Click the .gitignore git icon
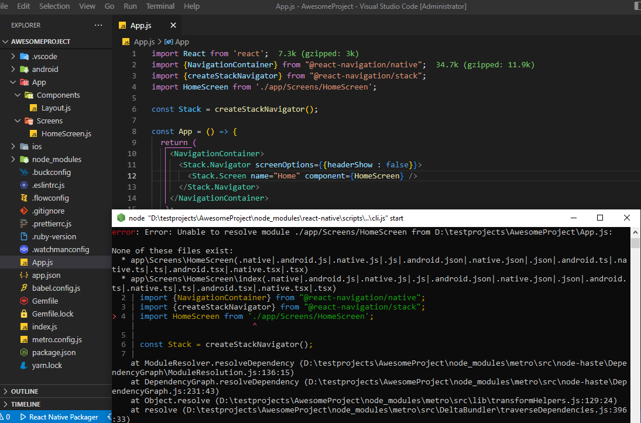This screenshot has width=641, height=423. 24,211
